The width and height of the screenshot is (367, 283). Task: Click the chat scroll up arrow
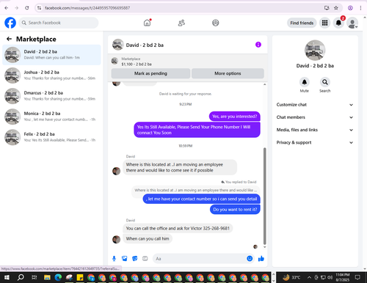coord(264,84)
